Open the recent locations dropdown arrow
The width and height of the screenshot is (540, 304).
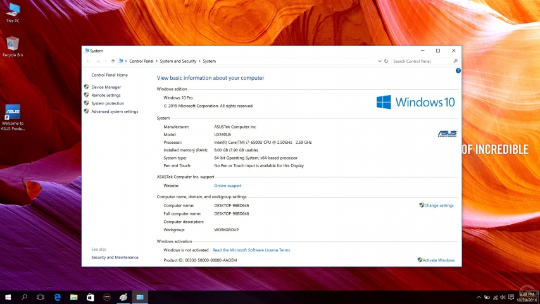tap(106, 61)
